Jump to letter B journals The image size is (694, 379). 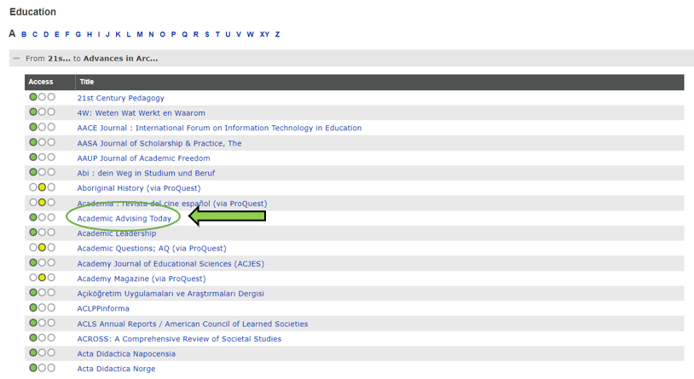24,35
